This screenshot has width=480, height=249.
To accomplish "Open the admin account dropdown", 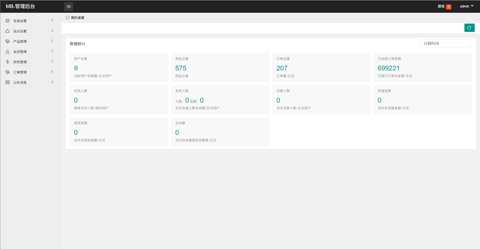I will coord(467,6).
